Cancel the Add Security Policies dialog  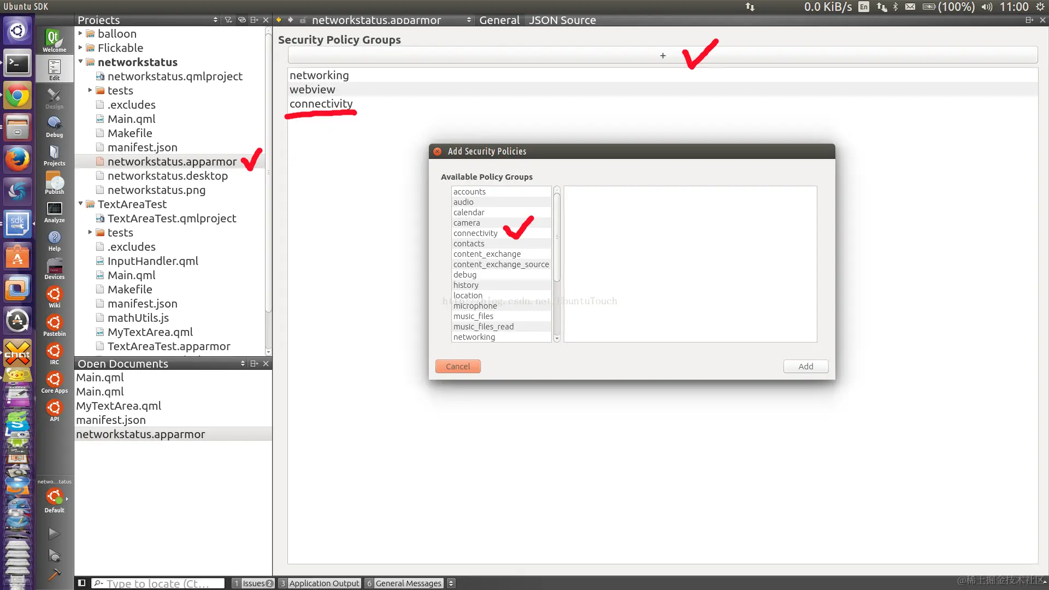point(457,366)
